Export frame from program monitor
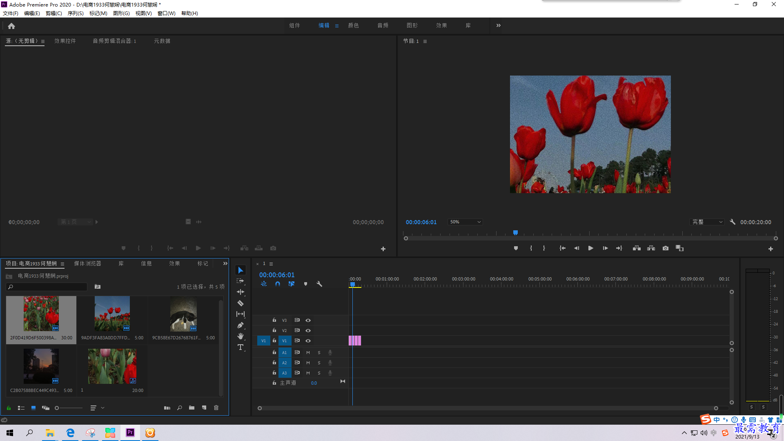This screenshot has width=784, height=441. coord(666,248)
